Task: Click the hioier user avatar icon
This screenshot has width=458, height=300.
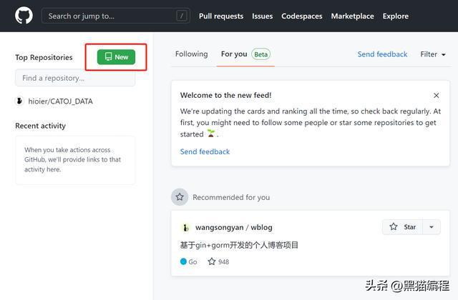Action: (19, 101)
